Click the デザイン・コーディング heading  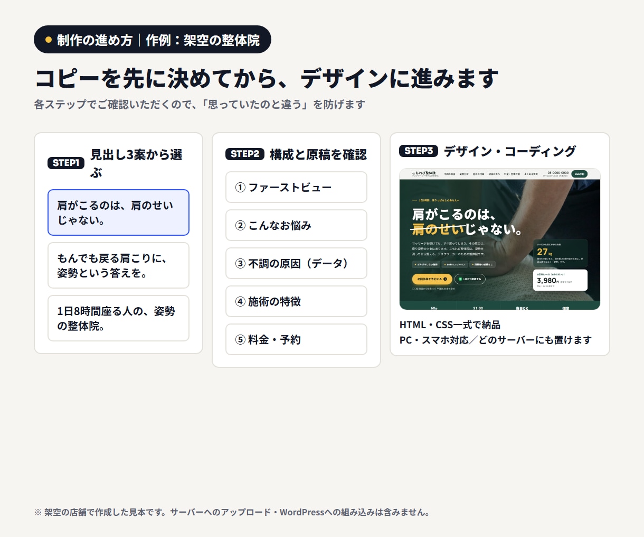(x=510, y=151)
